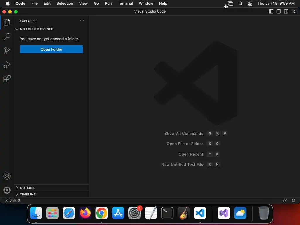Click the Open Recent hint text
This screenshot has width=300, height=225.
tap(191, 154)
